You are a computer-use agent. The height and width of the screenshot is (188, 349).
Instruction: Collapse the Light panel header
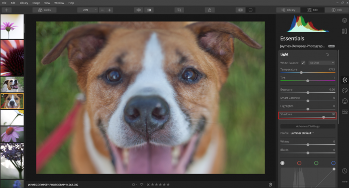pyautogui.click(x=284, y=54)
